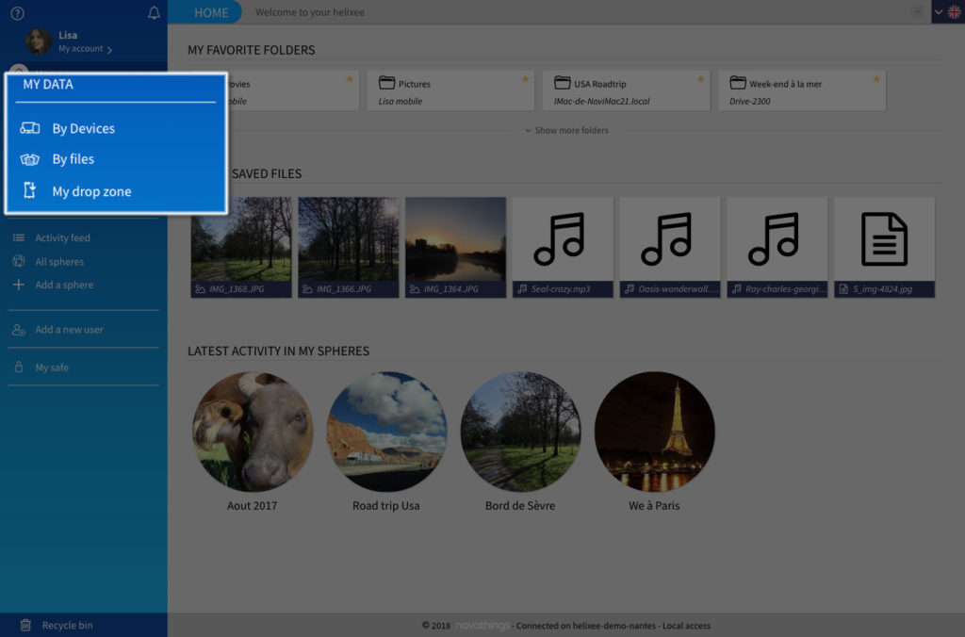
Task: Expand Show more folders
Action: 566,130
